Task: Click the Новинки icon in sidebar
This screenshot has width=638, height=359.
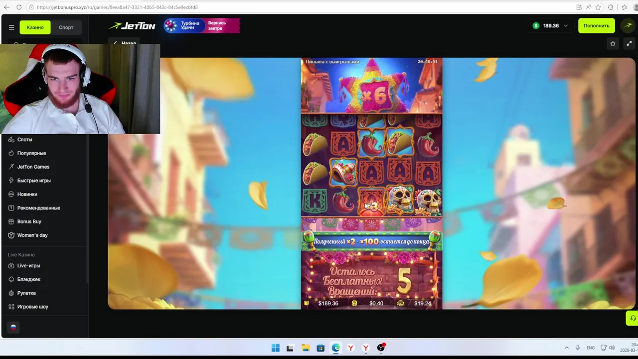Action: coord(11,194)
